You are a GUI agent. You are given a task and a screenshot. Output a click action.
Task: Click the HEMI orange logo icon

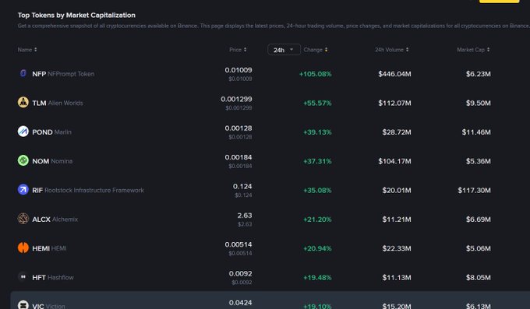coord(23,248)
